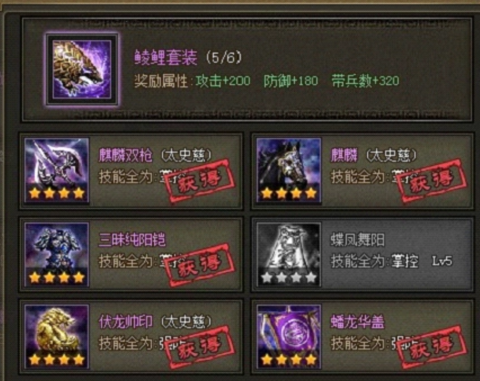Open the 三昧纯阳铠 armor icon
Screen dimensions: 480x381
tap(57, 255)
